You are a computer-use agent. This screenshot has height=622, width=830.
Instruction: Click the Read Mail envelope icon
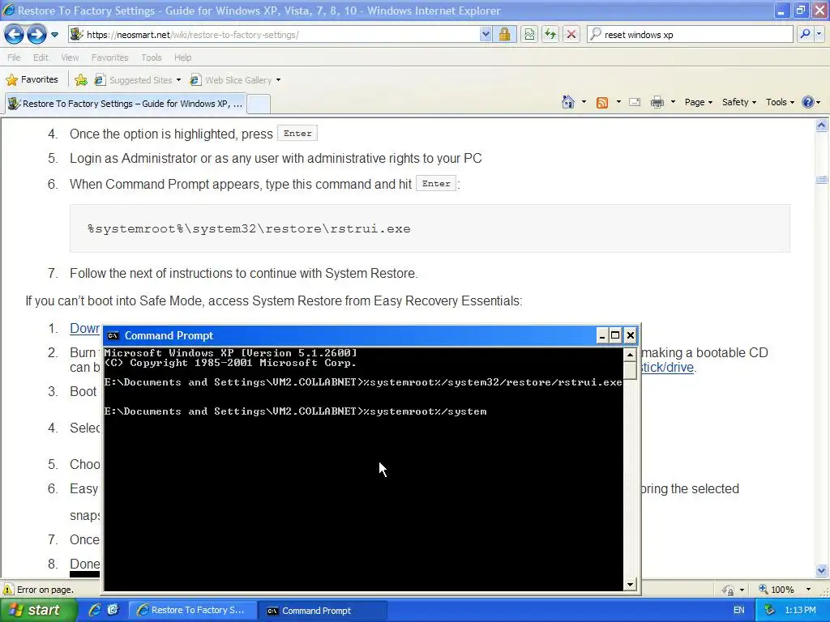pyautogui.click(x=635, y=102)
